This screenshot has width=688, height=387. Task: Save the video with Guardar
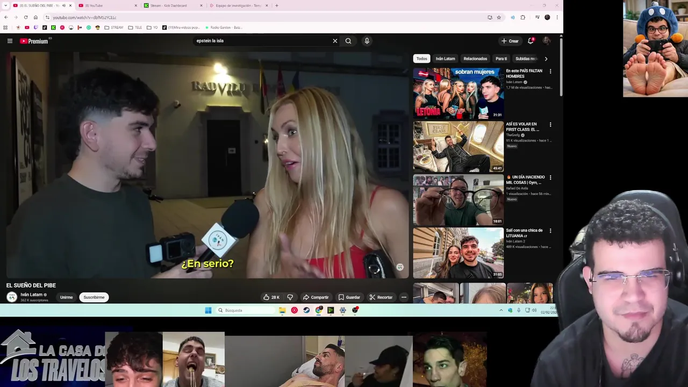pyautogui.click(x=349, y=297)
